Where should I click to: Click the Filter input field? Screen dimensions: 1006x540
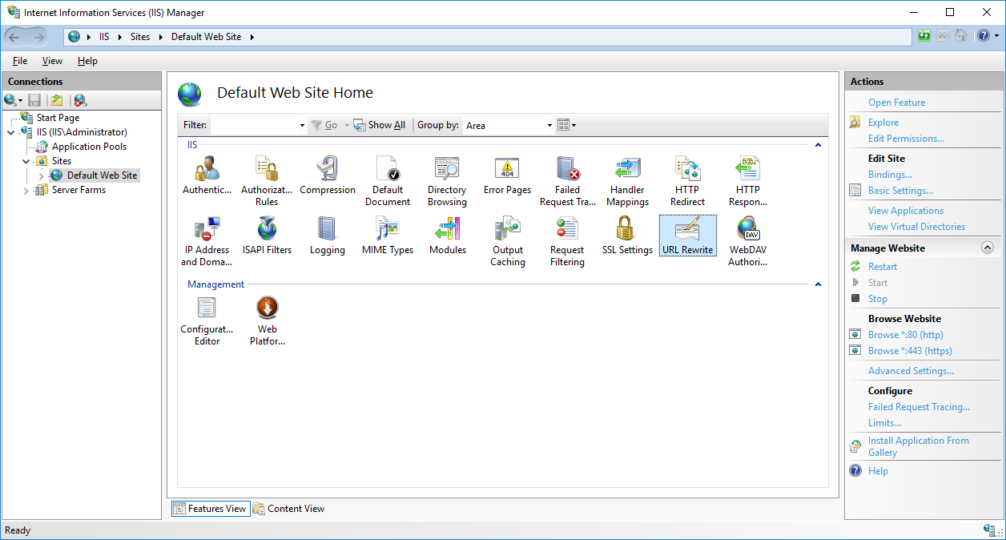tap(254, 126)
